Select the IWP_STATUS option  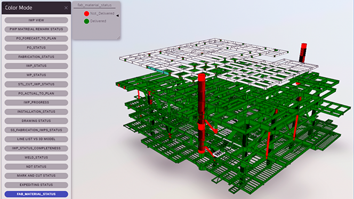pyautogui.click(x=36, y=66)
